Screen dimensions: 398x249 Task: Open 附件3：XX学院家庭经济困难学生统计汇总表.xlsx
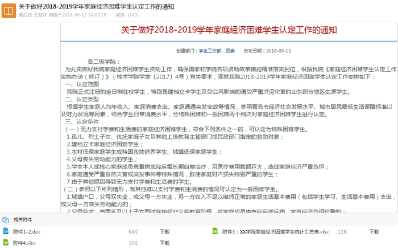click(275, 232)
